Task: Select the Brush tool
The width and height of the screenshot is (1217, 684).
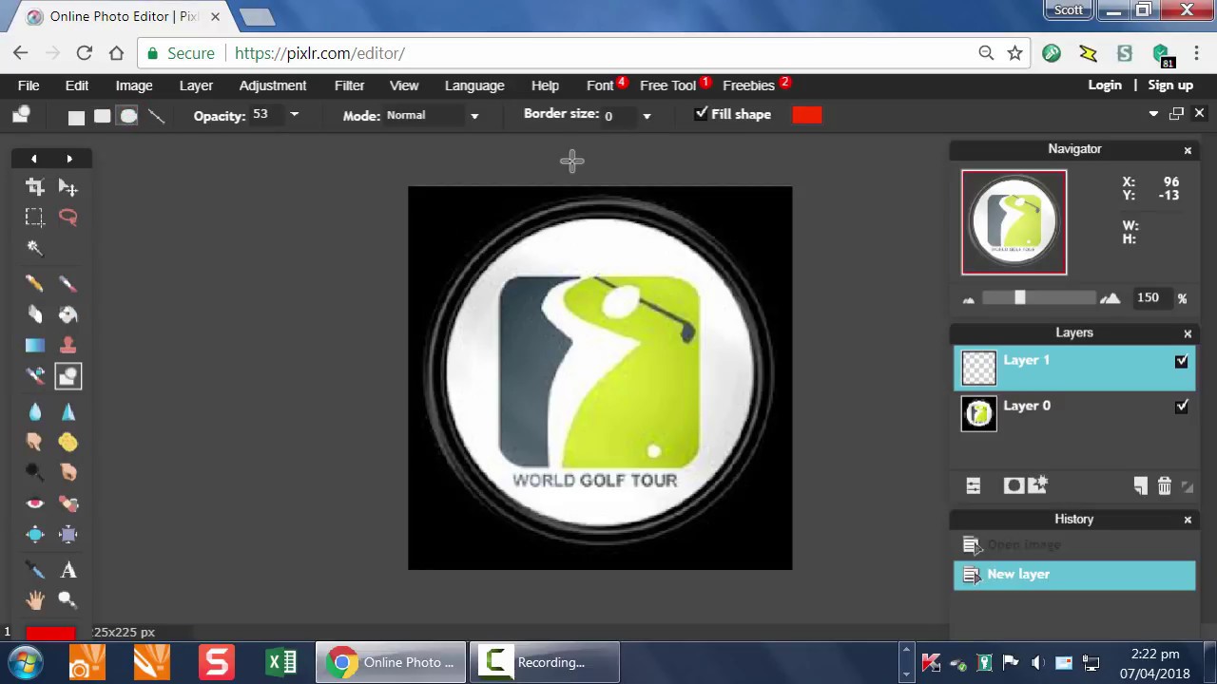Action: click(68, 283)
